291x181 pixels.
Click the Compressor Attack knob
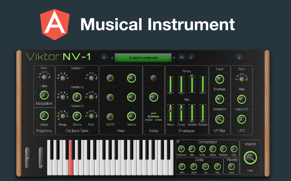click(x=213, y=149)
